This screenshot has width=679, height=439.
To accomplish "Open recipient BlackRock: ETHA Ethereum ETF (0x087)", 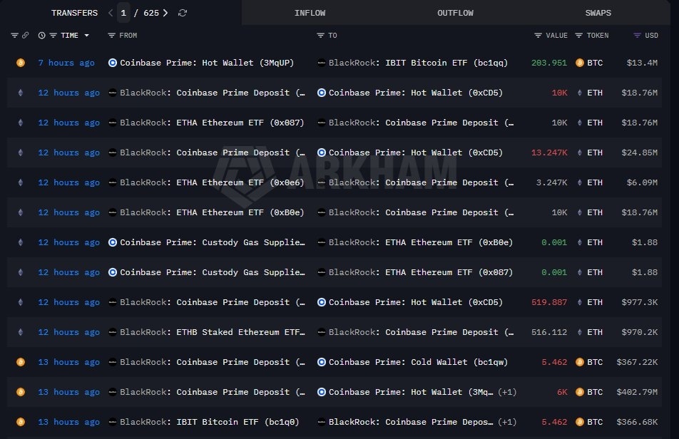I will [x=421, y=272].
